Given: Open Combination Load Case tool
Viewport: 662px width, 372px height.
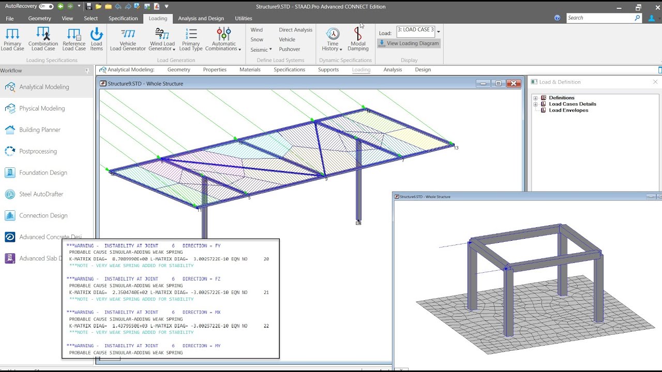Looking at the screenshot, I should (x=43, y=39).
